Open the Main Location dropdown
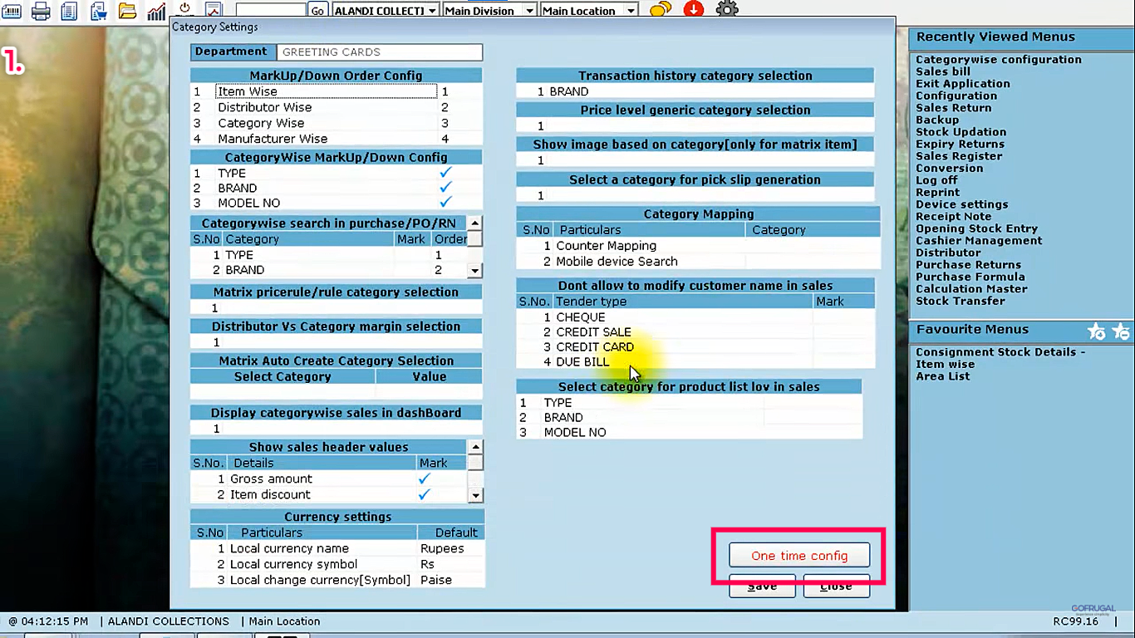1135x638 pixels. (x=589, y=11)
